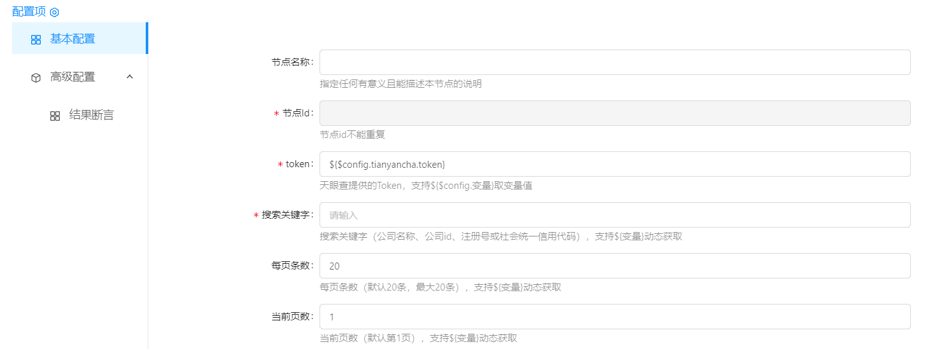The height and width of the screenshot is (349, 949).
Task: Click the 当前页数 field showing 1
Action: tap(614, 317)
